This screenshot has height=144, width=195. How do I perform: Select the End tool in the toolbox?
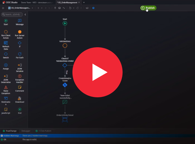coord(20,111)
